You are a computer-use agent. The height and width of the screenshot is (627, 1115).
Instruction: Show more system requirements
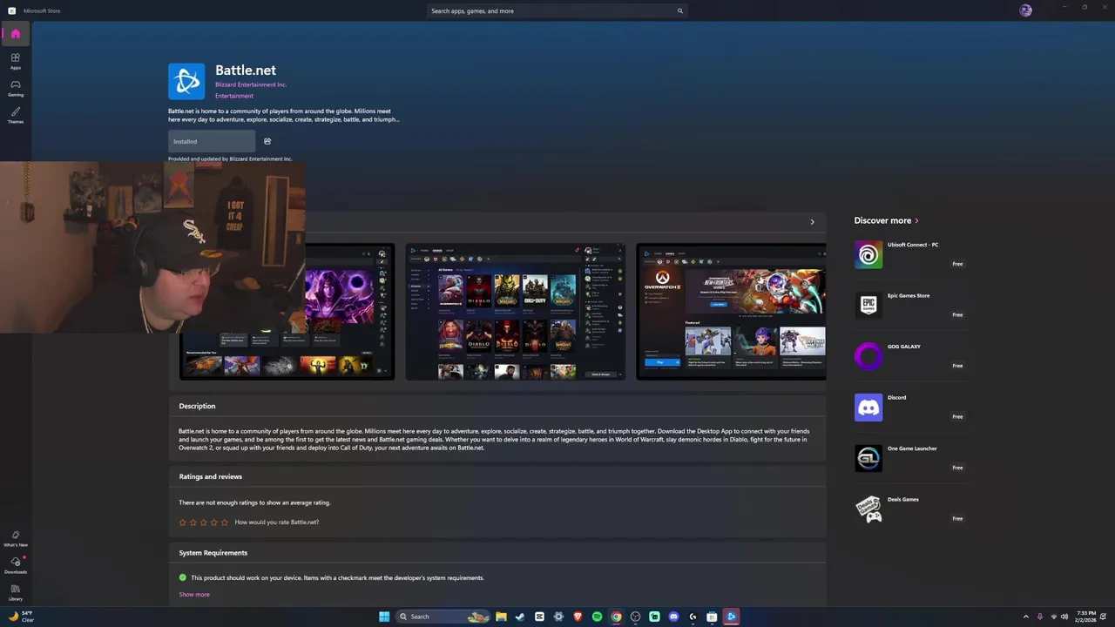tap(194, 595)
